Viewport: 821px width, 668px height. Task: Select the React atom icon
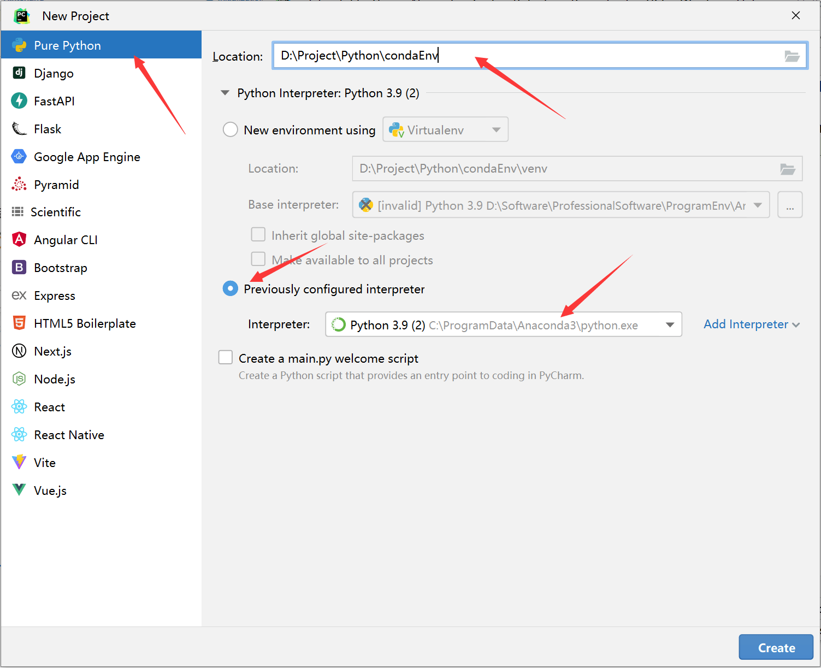19,406
